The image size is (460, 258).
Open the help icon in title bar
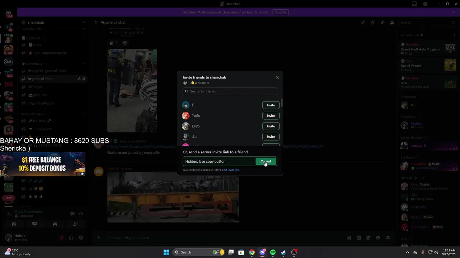[425, 4]
